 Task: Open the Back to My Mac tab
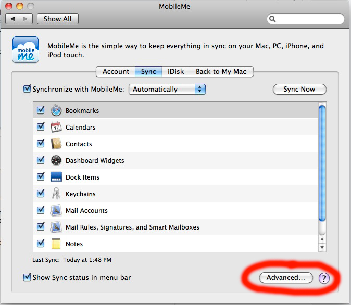[221, 72]
